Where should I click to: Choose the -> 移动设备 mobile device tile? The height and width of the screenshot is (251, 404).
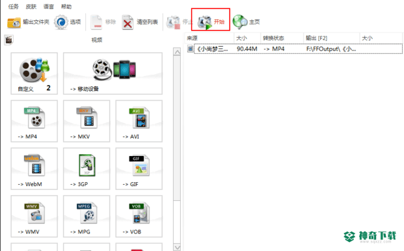click(113, 73)
